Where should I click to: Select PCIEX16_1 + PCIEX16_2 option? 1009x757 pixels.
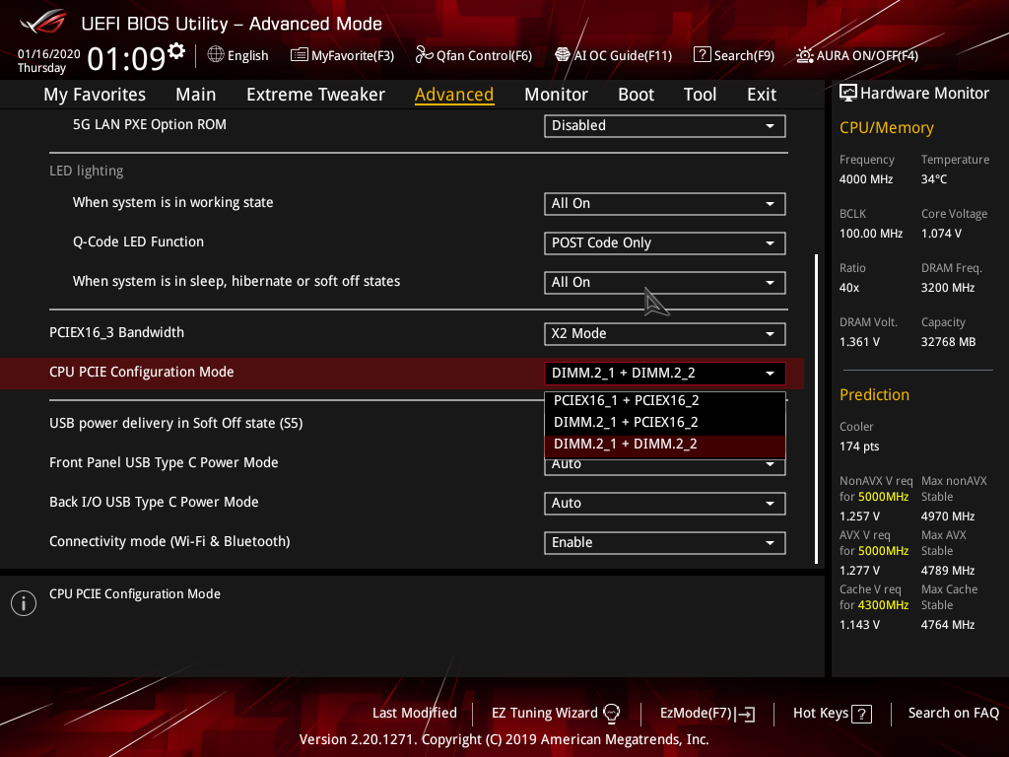click(665, 401)
